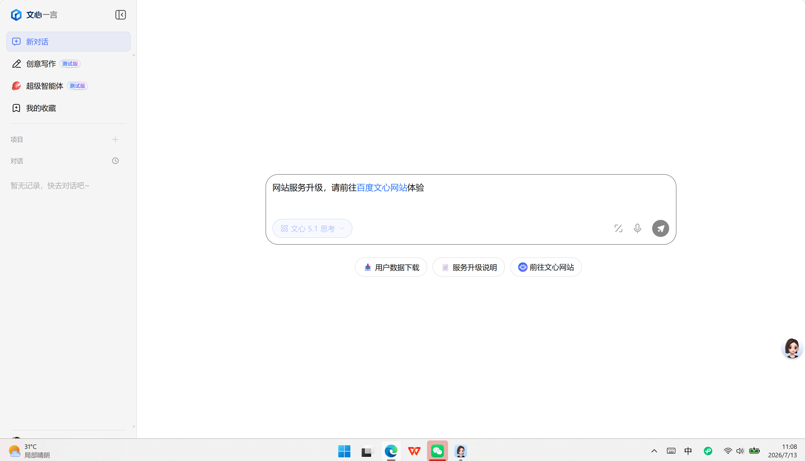Image resolution: width=805 pixels, height=461 pixels.
Task: Click the 测试版 badge beside 创意写作
Action: click(70, 64)
